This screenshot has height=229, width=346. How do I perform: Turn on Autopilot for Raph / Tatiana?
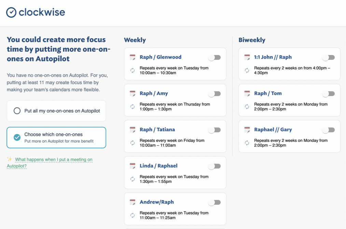pyautogui.click(x=214, y=130)
